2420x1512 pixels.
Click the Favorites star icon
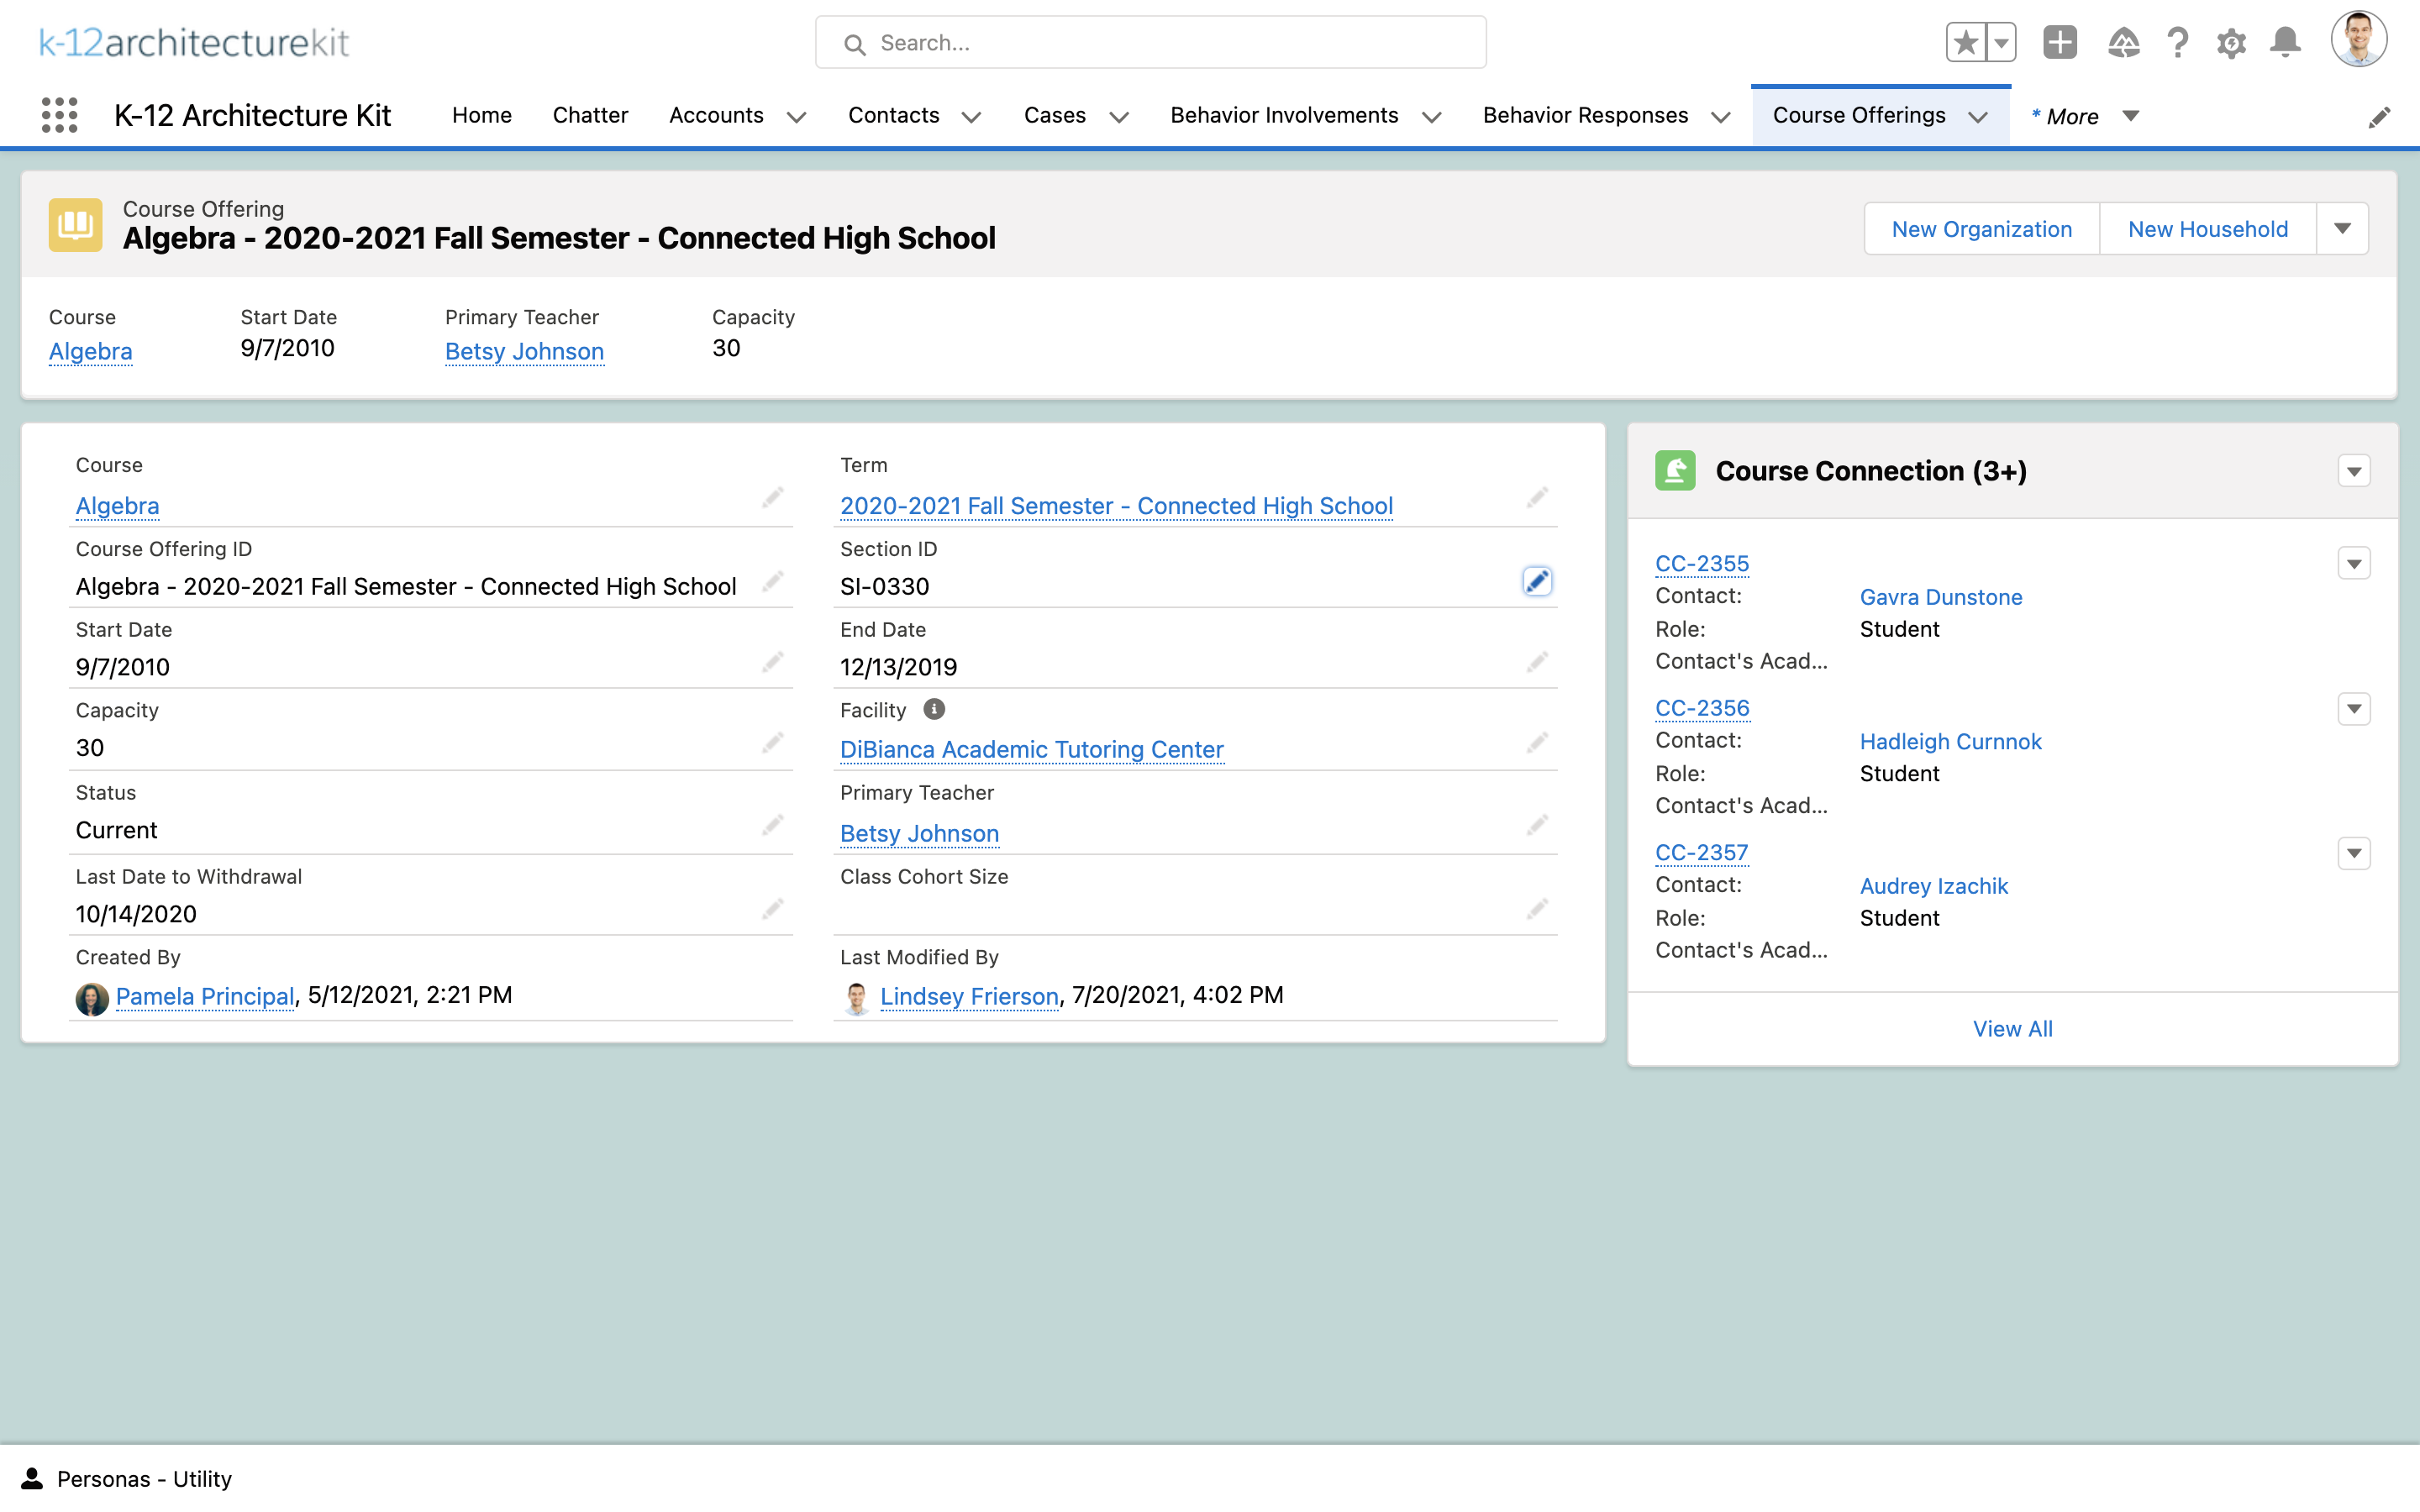point(1965,43)
